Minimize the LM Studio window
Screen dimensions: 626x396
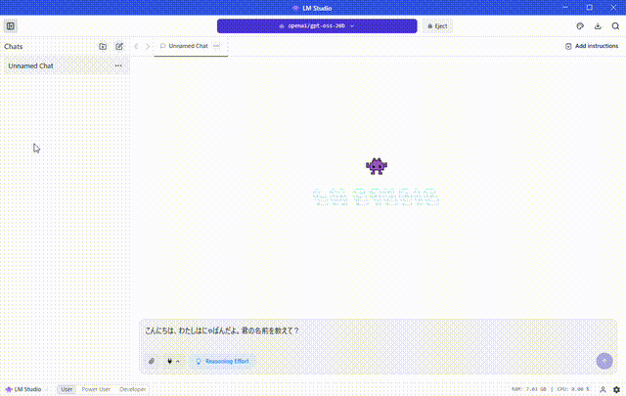565,7
